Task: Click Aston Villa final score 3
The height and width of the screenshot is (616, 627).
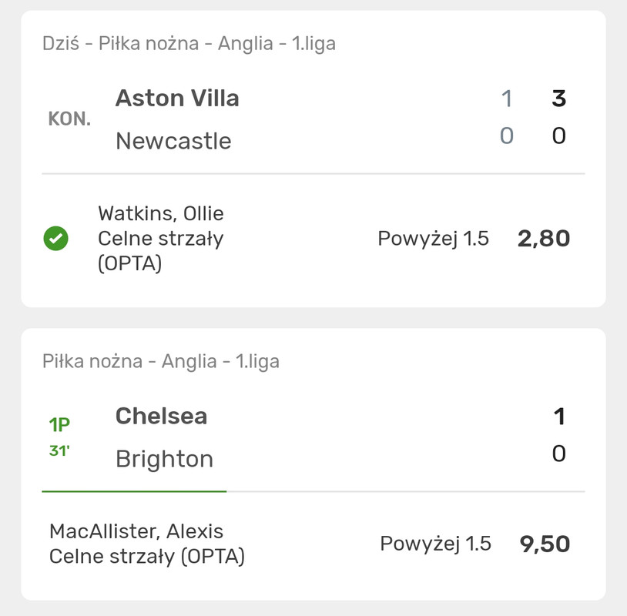Action: [x=558, y=99]
